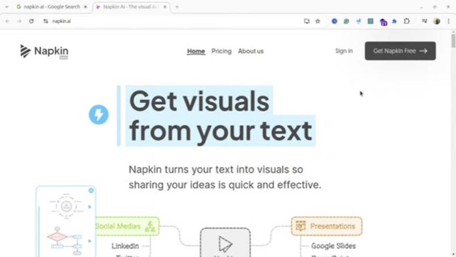Close the napkin.ai Google Search tab

[x=85, y=7]
